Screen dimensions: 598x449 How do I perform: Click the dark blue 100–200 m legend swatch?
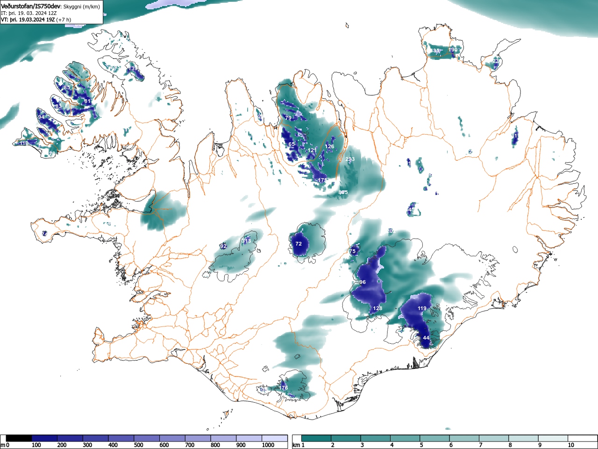coord(45,438)
